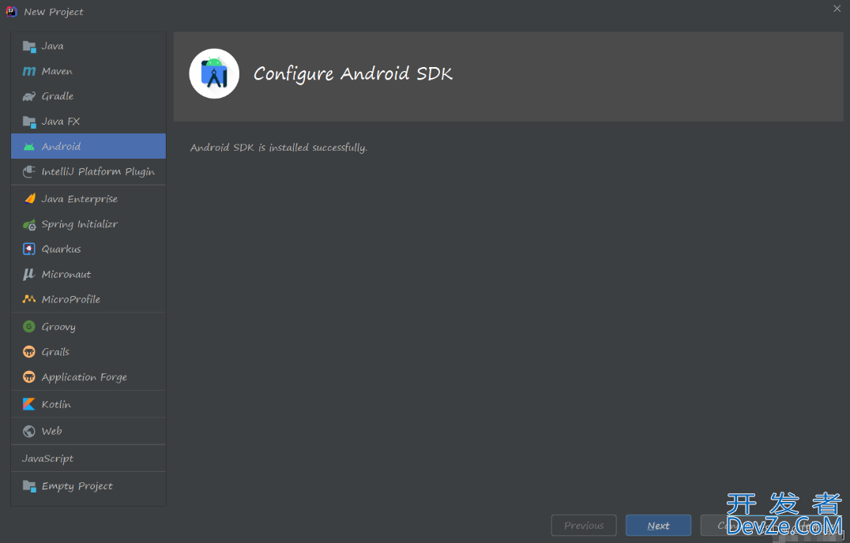
Task: Click the Spring Initializr leaf icon
Action: [29, 224]
